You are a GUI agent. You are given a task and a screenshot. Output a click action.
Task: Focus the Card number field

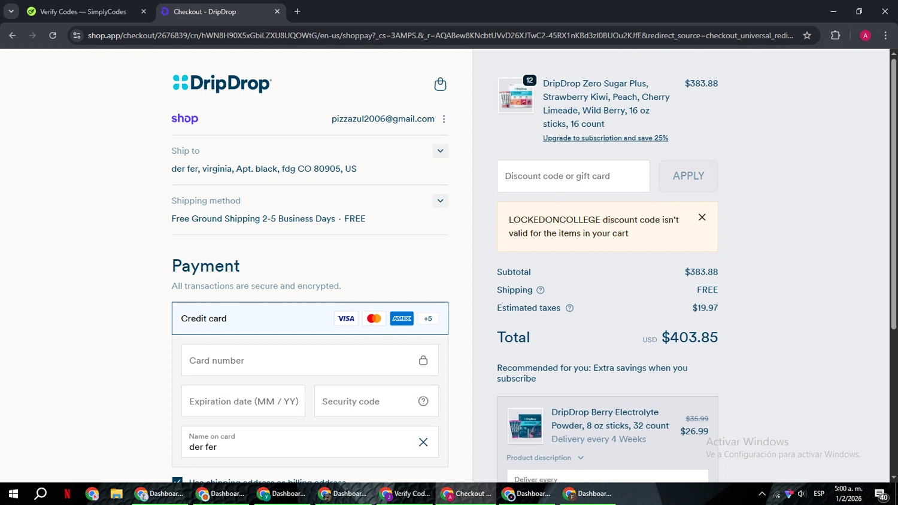click(x=310, y=360)
